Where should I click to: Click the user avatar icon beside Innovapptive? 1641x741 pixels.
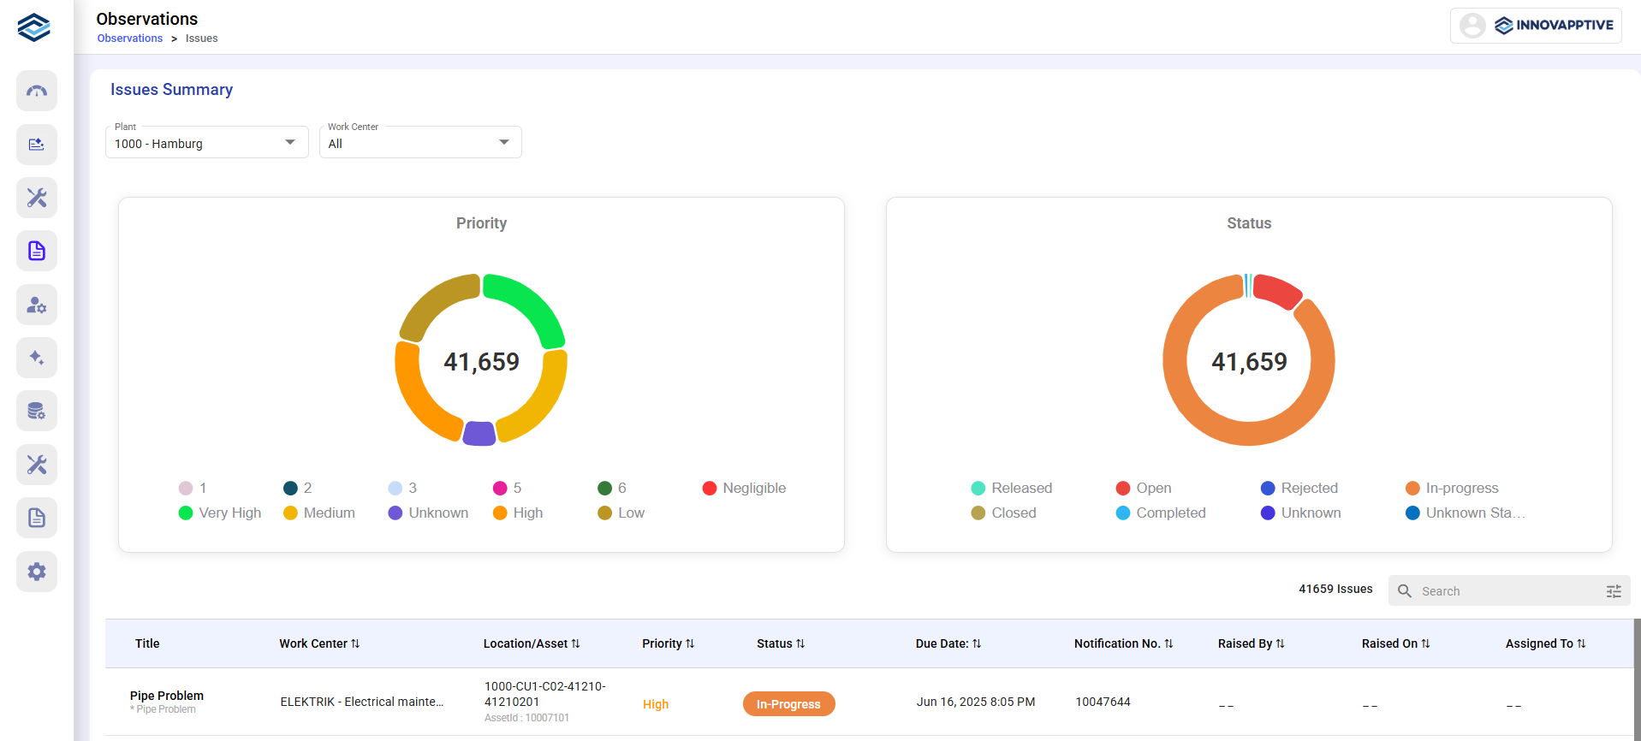[1472, 26]
